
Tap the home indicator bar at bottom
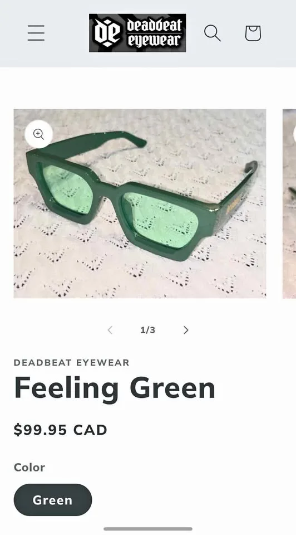click(x=148, y=529)
